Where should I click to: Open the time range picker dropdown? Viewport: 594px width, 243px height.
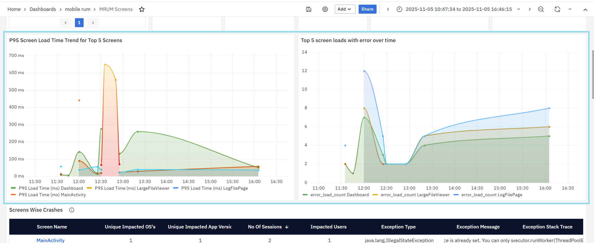458,9
